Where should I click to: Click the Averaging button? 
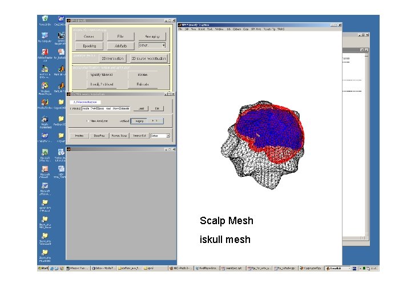coord(152,37)
